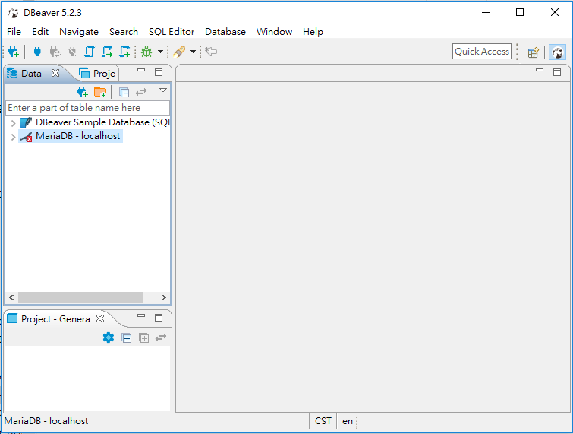This screenshot has width=573, height=434.
Task: Click navigator's New Connection plug icon
Action: (83, 92)
